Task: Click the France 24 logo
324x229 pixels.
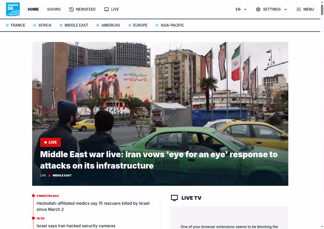Action: pos(13,9)
